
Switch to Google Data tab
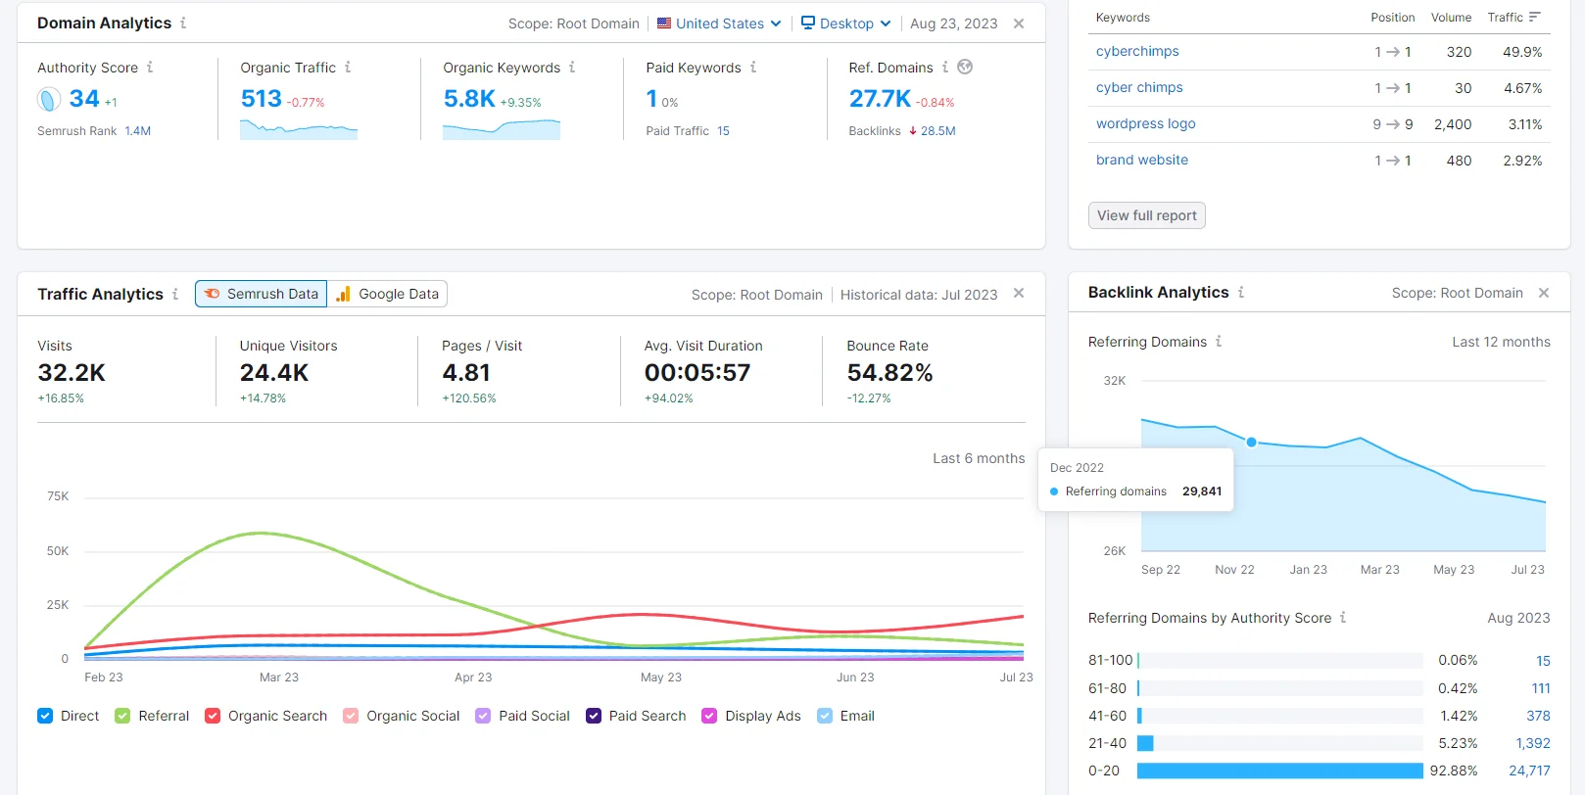click(387, 294)
